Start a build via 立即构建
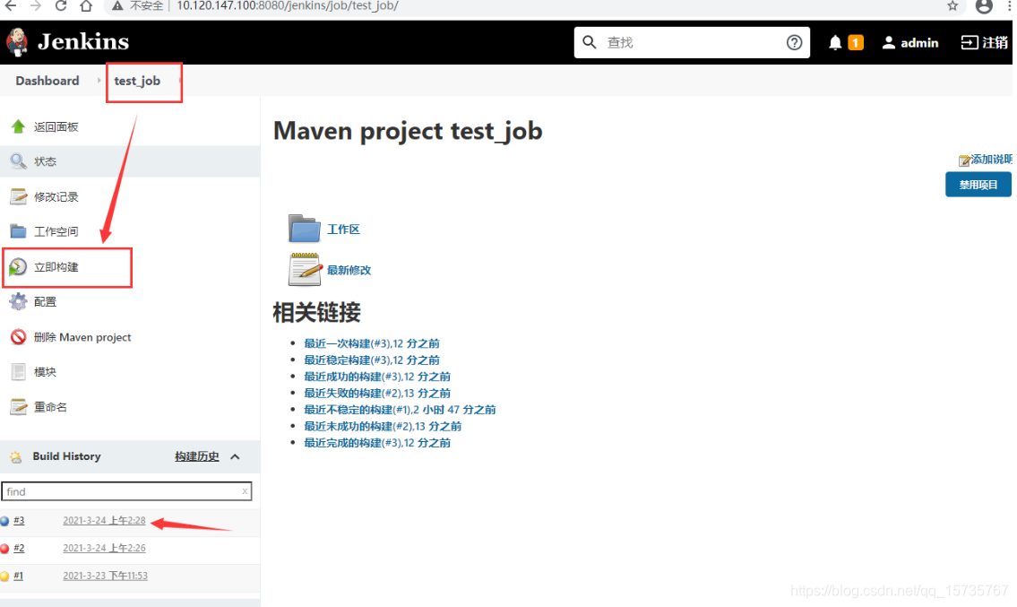Image resolution: width=1017 pixels, height=607 pixels. click(56, 267)
